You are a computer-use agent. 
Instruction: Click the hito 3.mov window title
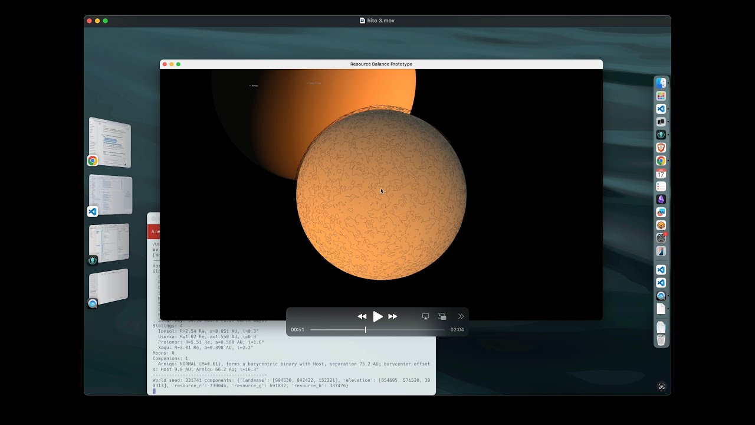[x=381, y=21]
